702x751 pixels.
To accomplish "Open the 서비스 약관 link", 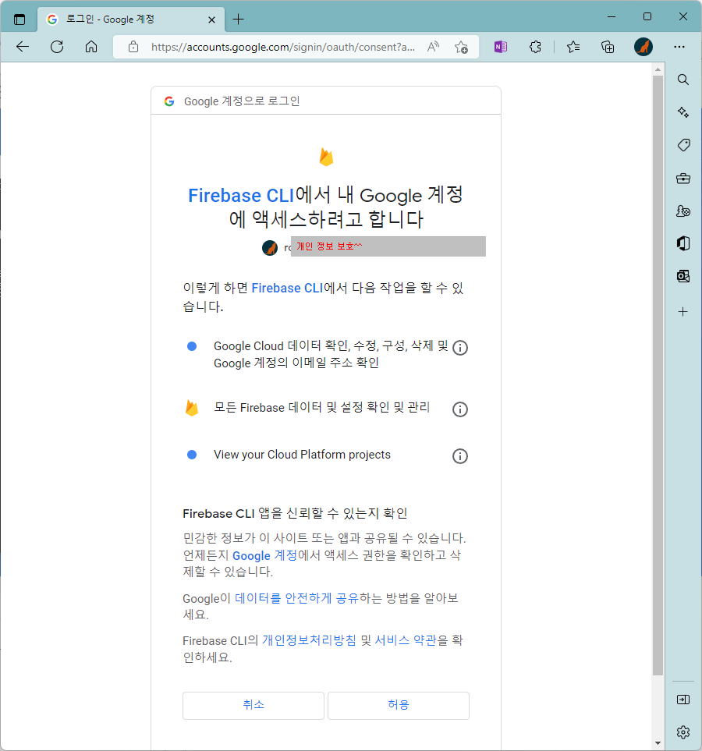I will tap(406, 640).
